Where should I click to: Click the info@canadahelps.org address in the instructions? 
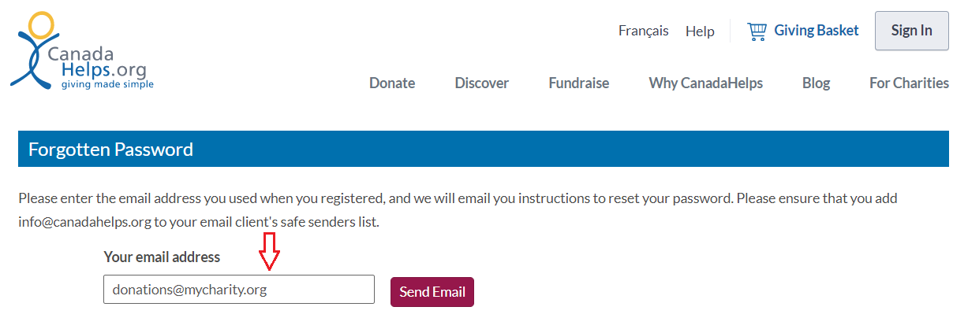[x=84, y=222]
